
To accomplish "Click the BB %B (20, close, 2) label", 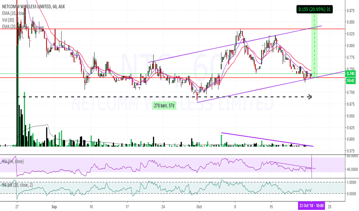I will point(17,185).
